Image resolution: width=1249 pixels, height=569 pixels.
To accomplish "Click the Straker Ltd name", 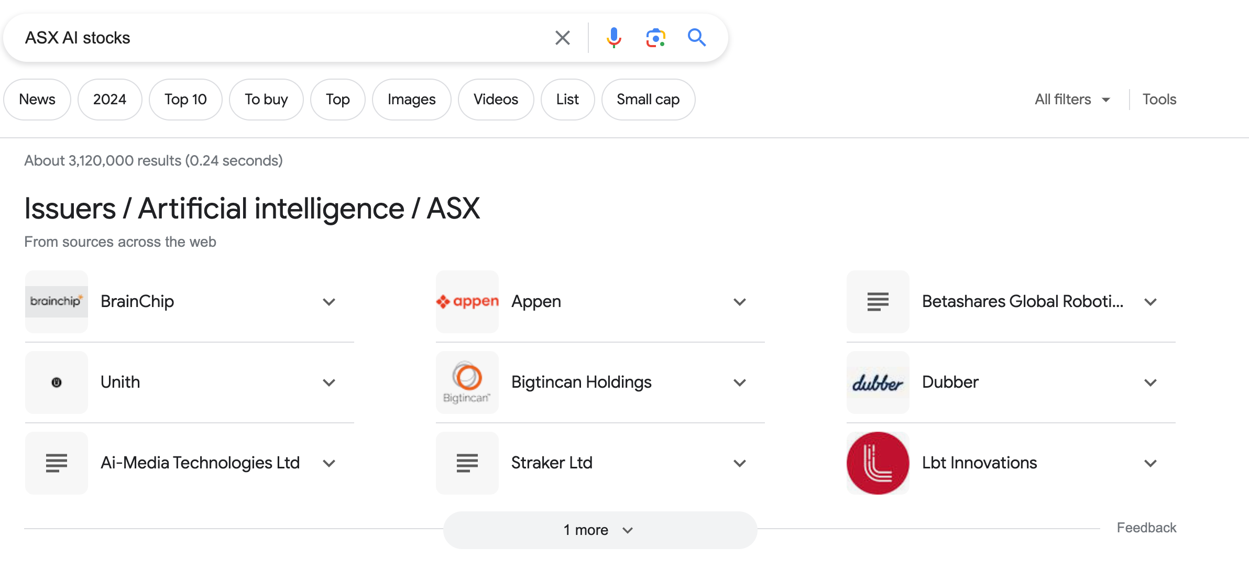I will (x=552, y=463).
